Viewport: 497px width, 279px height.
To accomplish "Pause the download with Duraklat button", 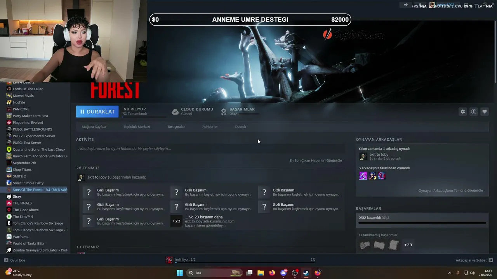I will [x=97, y=112].
